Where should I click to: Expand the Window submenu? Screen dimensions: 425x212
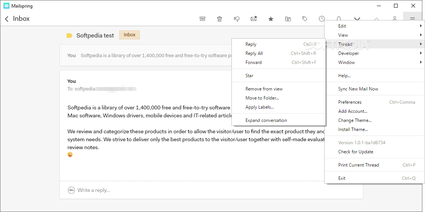[375, 62]
